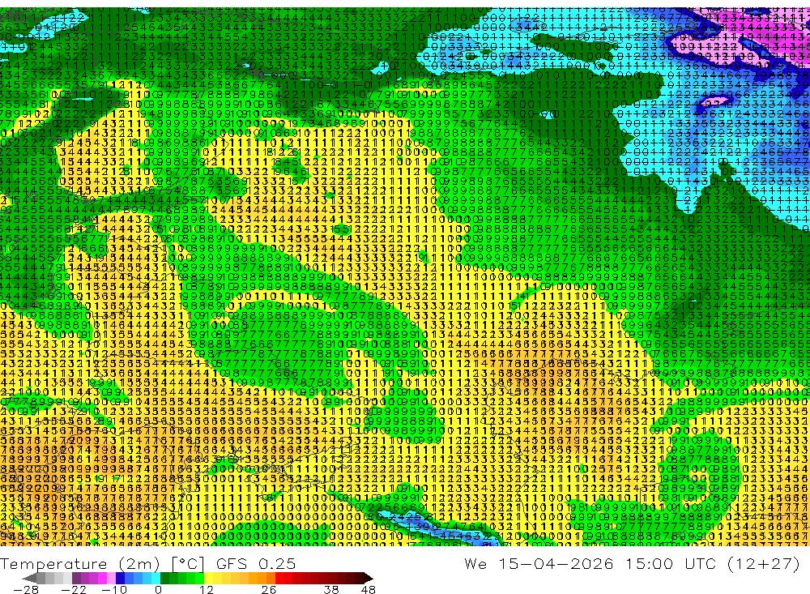Pick the bright red legend swatch
This screenshot has height=594, width=810.
(279, 578)
